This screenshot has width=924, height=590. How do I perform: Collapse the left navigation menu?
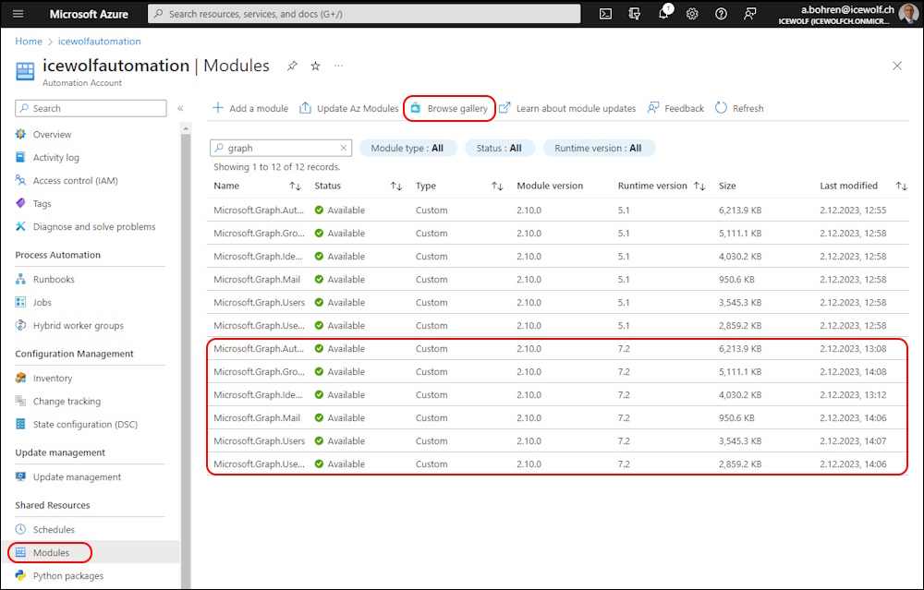[180, 108]
